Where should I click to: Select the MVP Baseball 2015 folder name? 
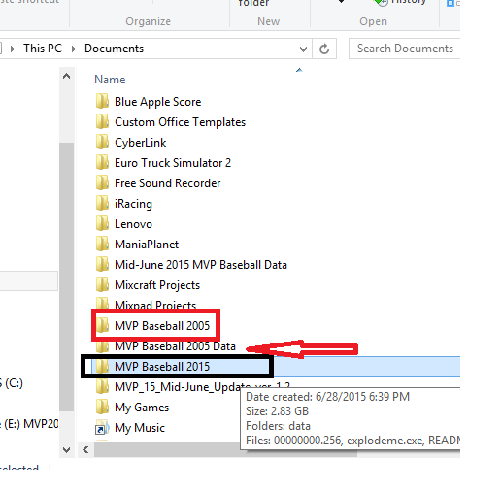click(x=162, y=367)
